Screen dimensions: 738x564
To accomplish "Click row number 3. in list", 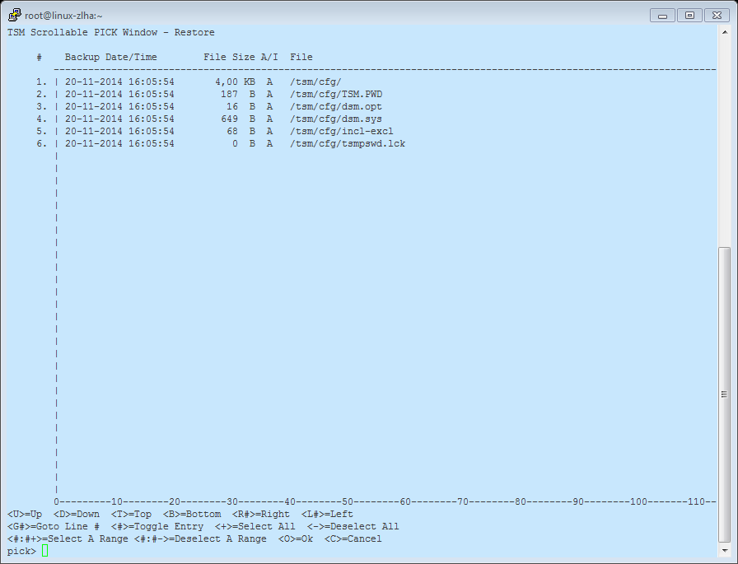I will [42, 107].
